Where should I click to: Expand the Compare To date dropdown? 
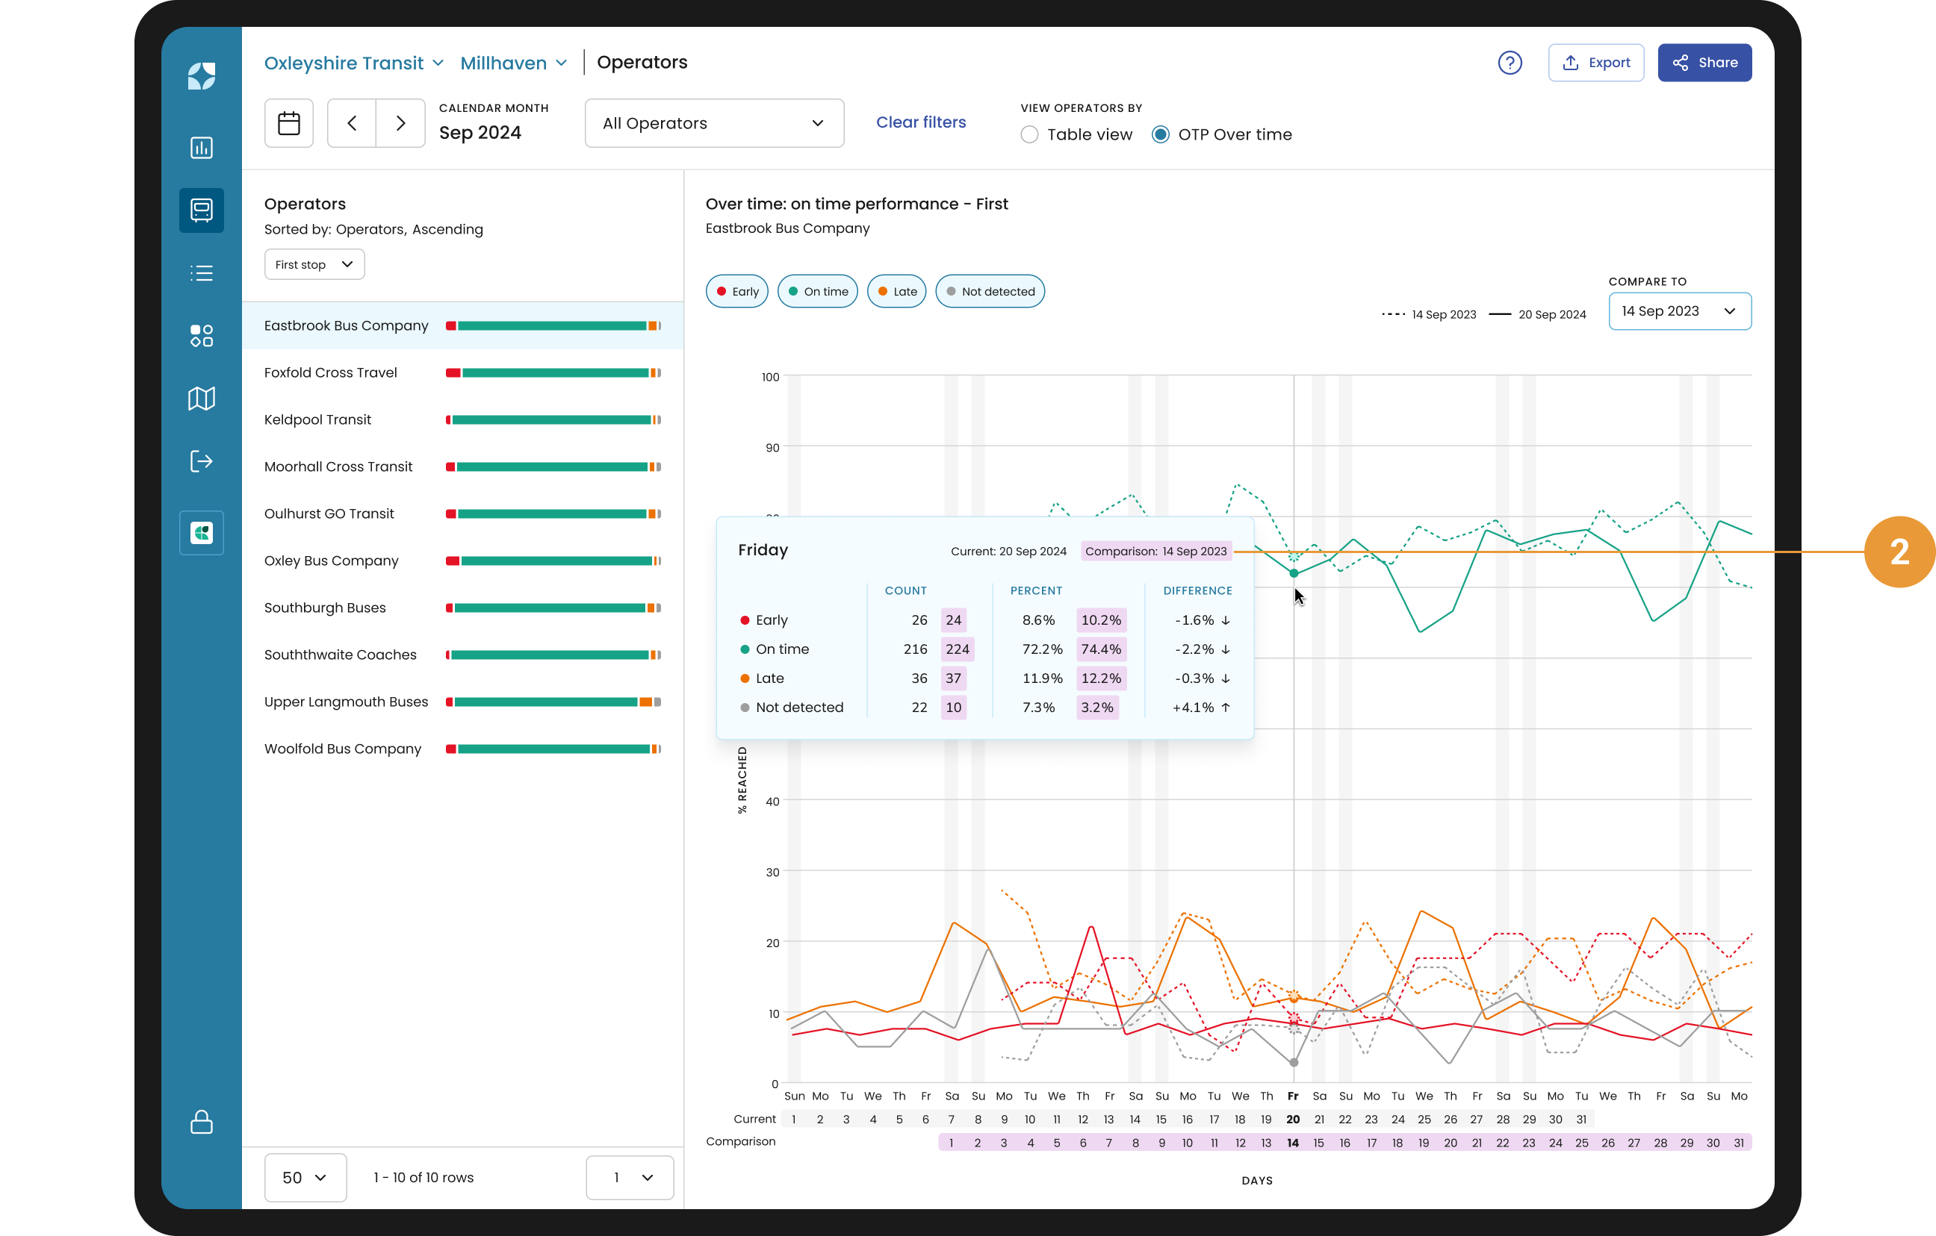coord(1679,311)
